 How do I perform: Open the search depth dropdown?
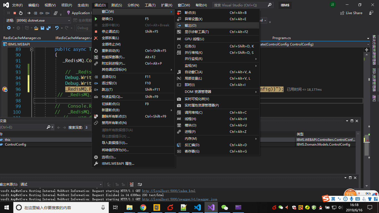pos(88,127)
